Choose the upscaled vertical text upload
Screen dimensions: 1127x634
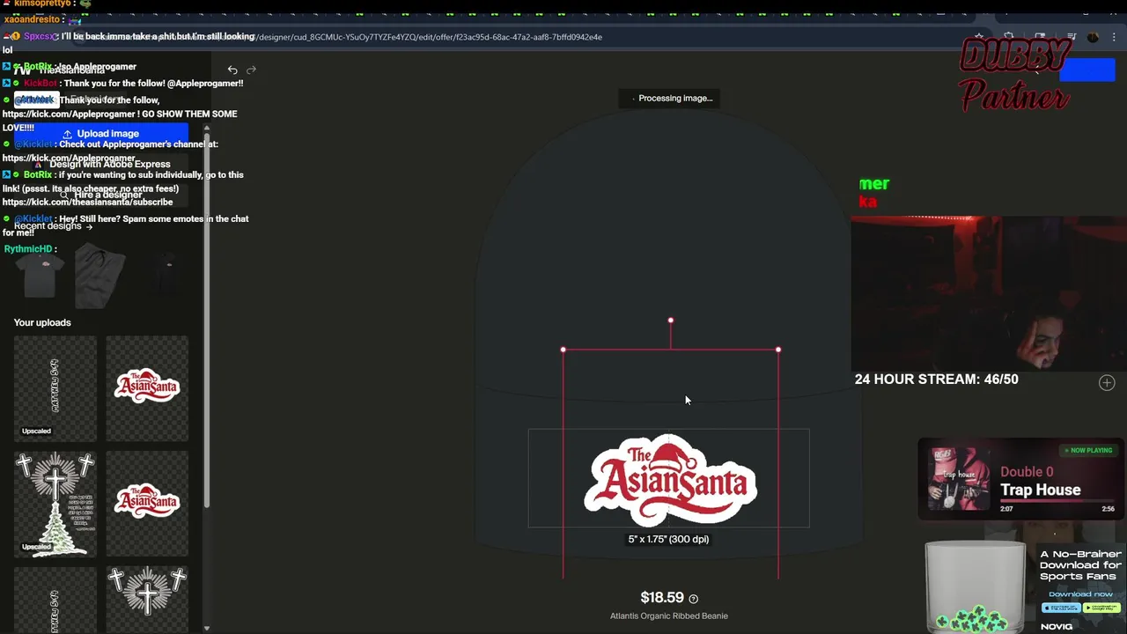(x=55, y=387)
